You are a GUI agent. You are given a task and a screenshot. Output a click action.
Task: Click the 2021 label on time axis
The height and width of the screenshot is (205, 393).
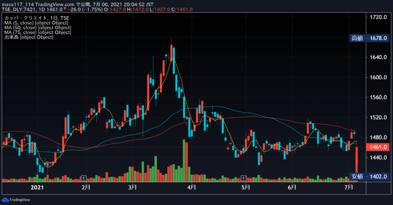point(37,187)
